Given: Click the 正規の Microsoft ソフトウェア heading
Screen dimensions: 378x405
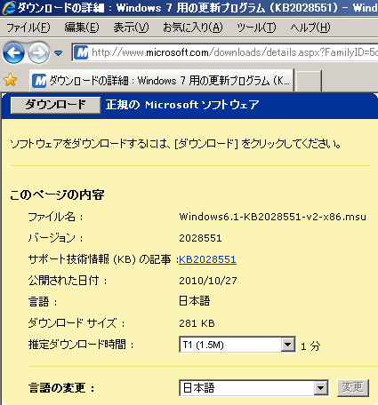Looking at the screenshot, I should [182, 105].
